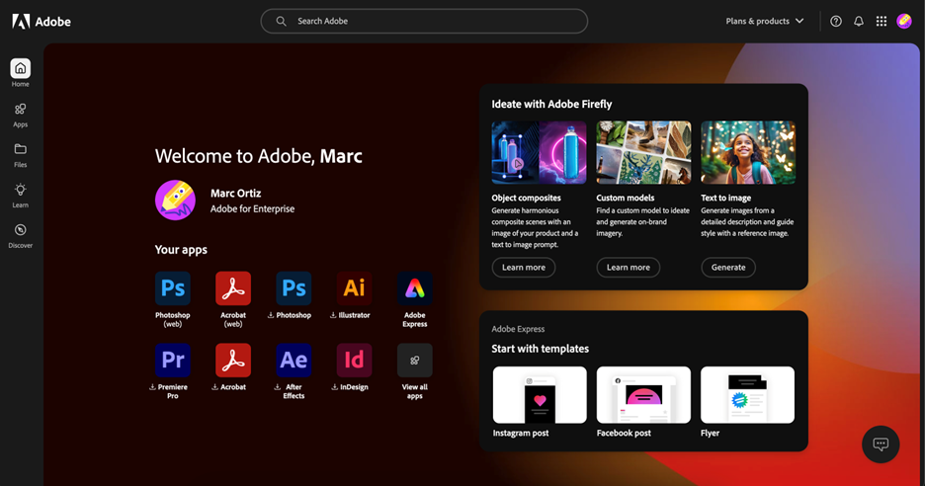
Task: Click inside the Search Adobe field
Action: coord(424,21)
